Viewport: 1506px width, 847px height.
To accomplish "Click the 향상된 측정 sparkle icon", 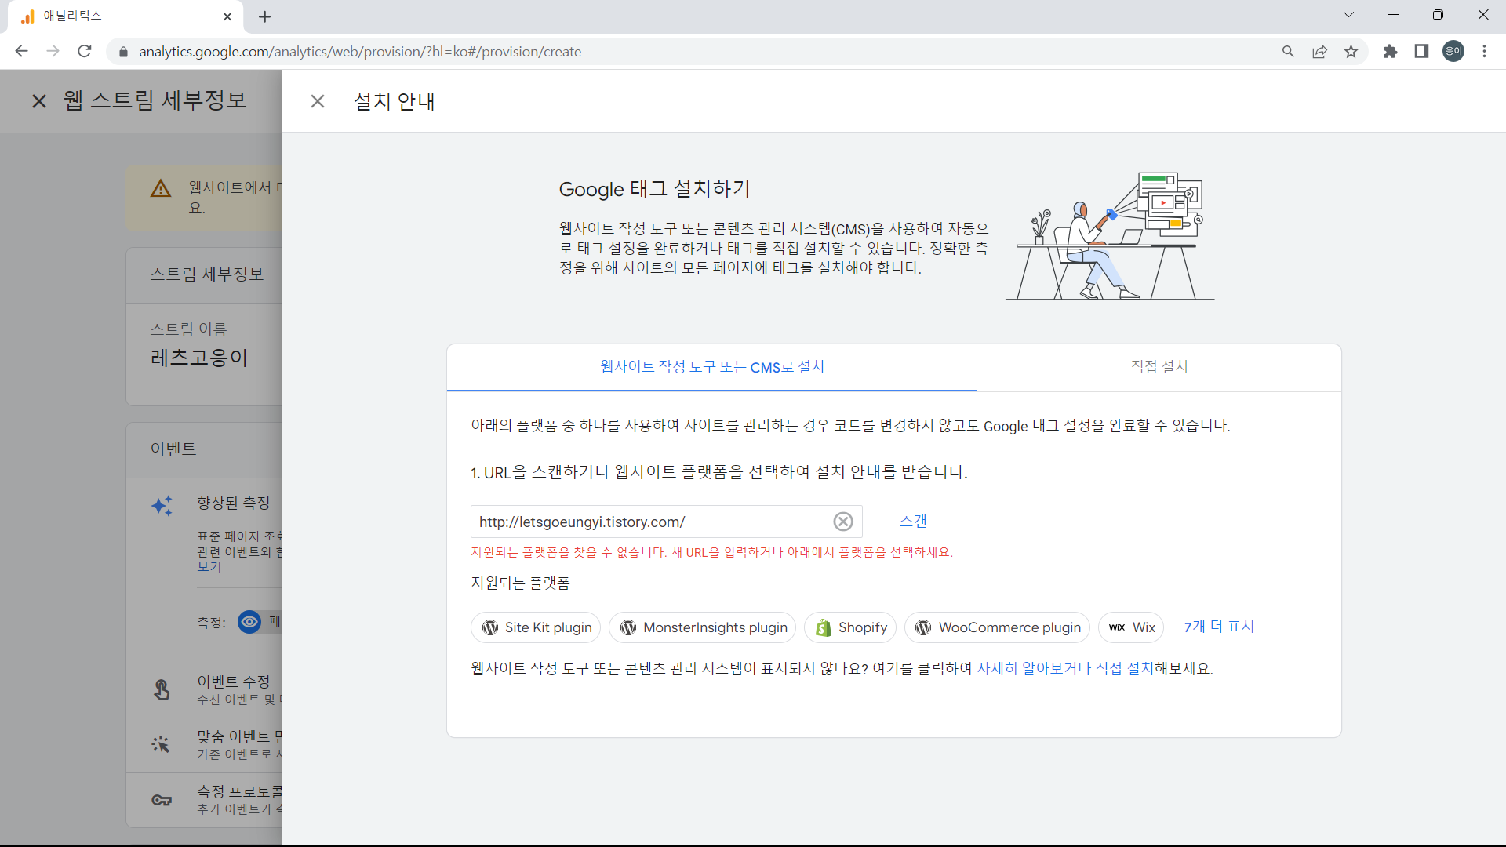I will pyautogui.click(x=162, y=506).
